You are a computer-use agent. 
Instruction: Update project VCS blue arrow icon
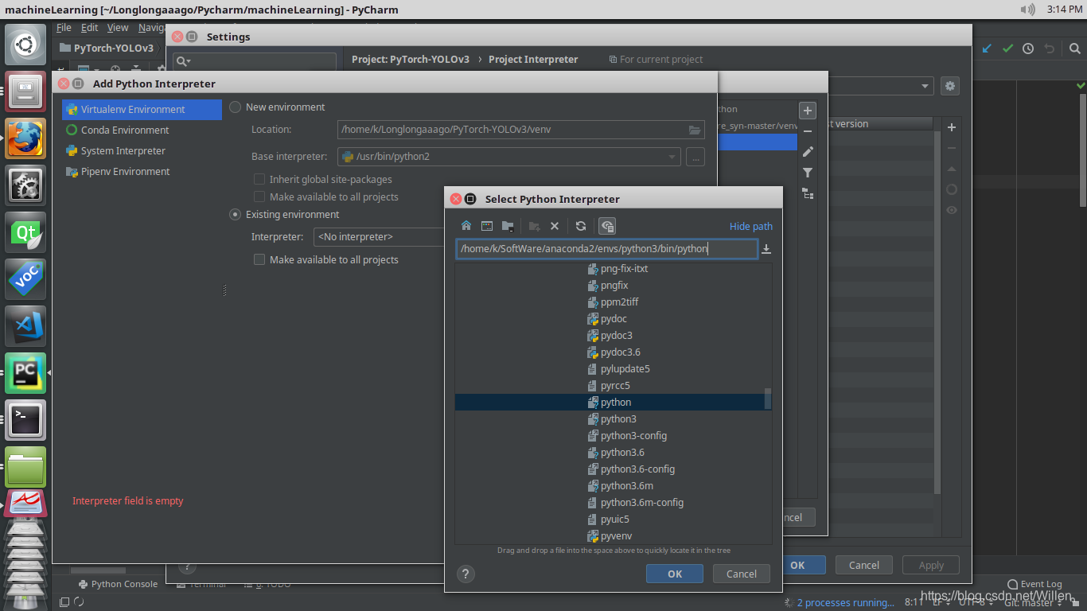pos(988,49)
